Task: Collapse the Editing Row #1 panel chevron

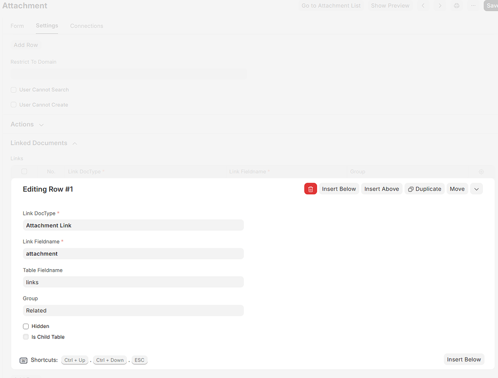Action: 477,189
